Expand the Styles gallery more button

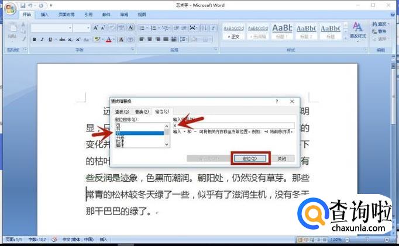point(346,37)
